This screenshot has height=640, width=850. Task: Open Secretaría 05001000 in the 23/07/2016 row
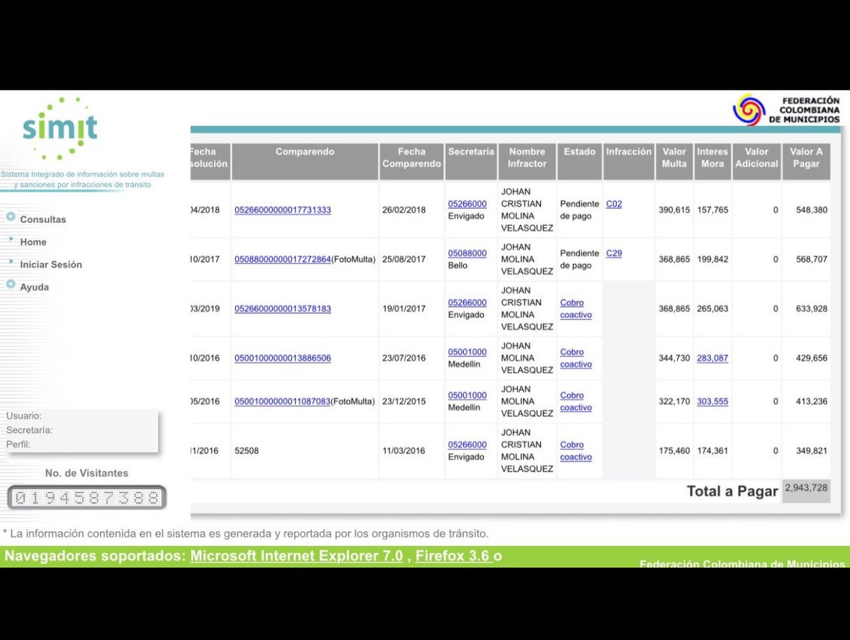pyautogui.click(x=467, y=352)
